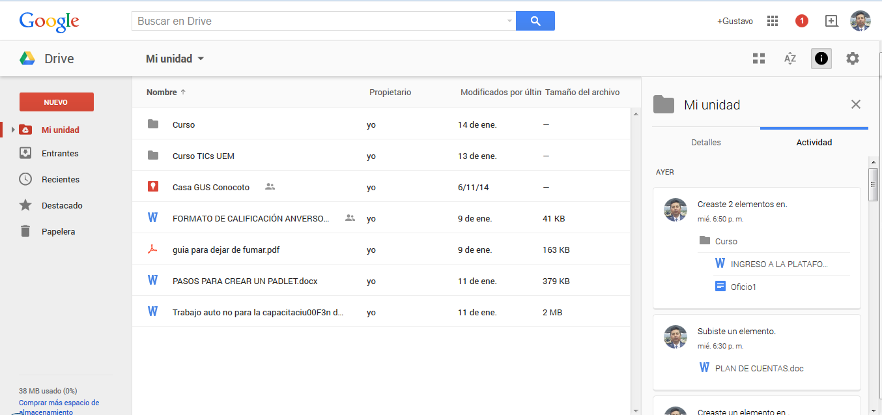This screenshot has height=415, width=882.
Task: Switch to the Detalles tab
Action: [x=705, y=141]
